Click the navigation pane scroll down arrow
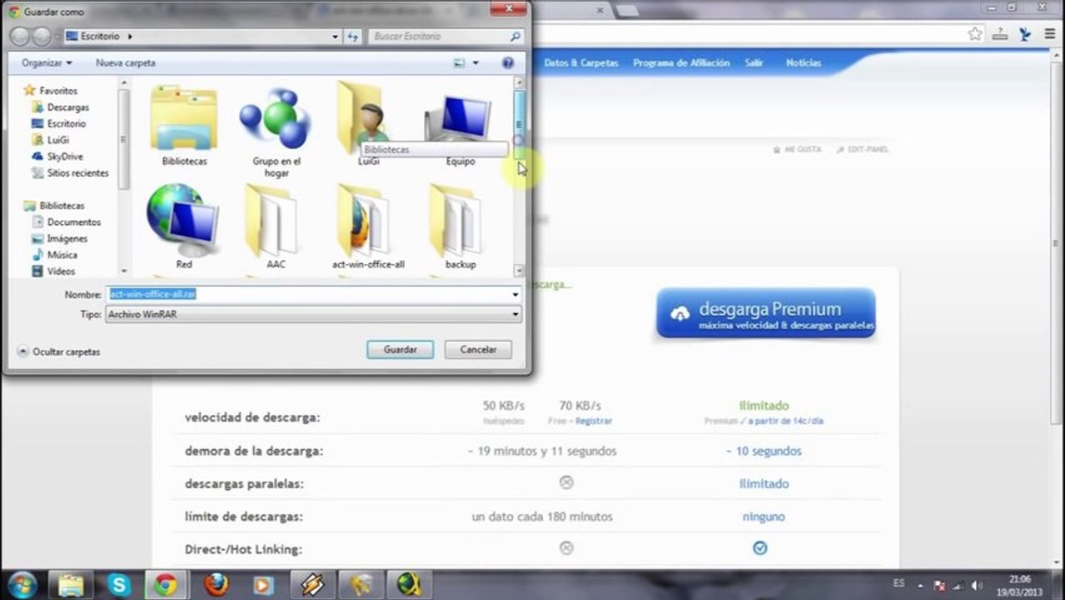1065x600 pixels. pyautogui.click(x=124, y=271)
